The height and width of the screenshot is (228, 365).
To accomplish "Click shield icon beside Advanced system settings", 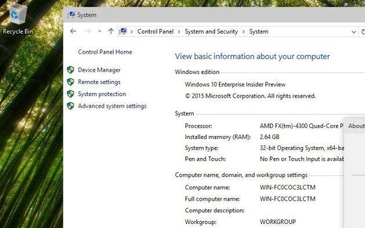I will 71,106.
